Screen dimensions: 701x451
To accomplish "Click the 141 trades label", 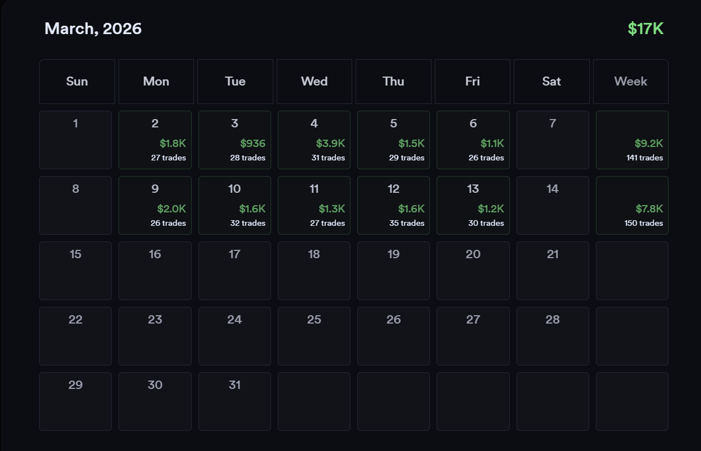I will (645, 158).
